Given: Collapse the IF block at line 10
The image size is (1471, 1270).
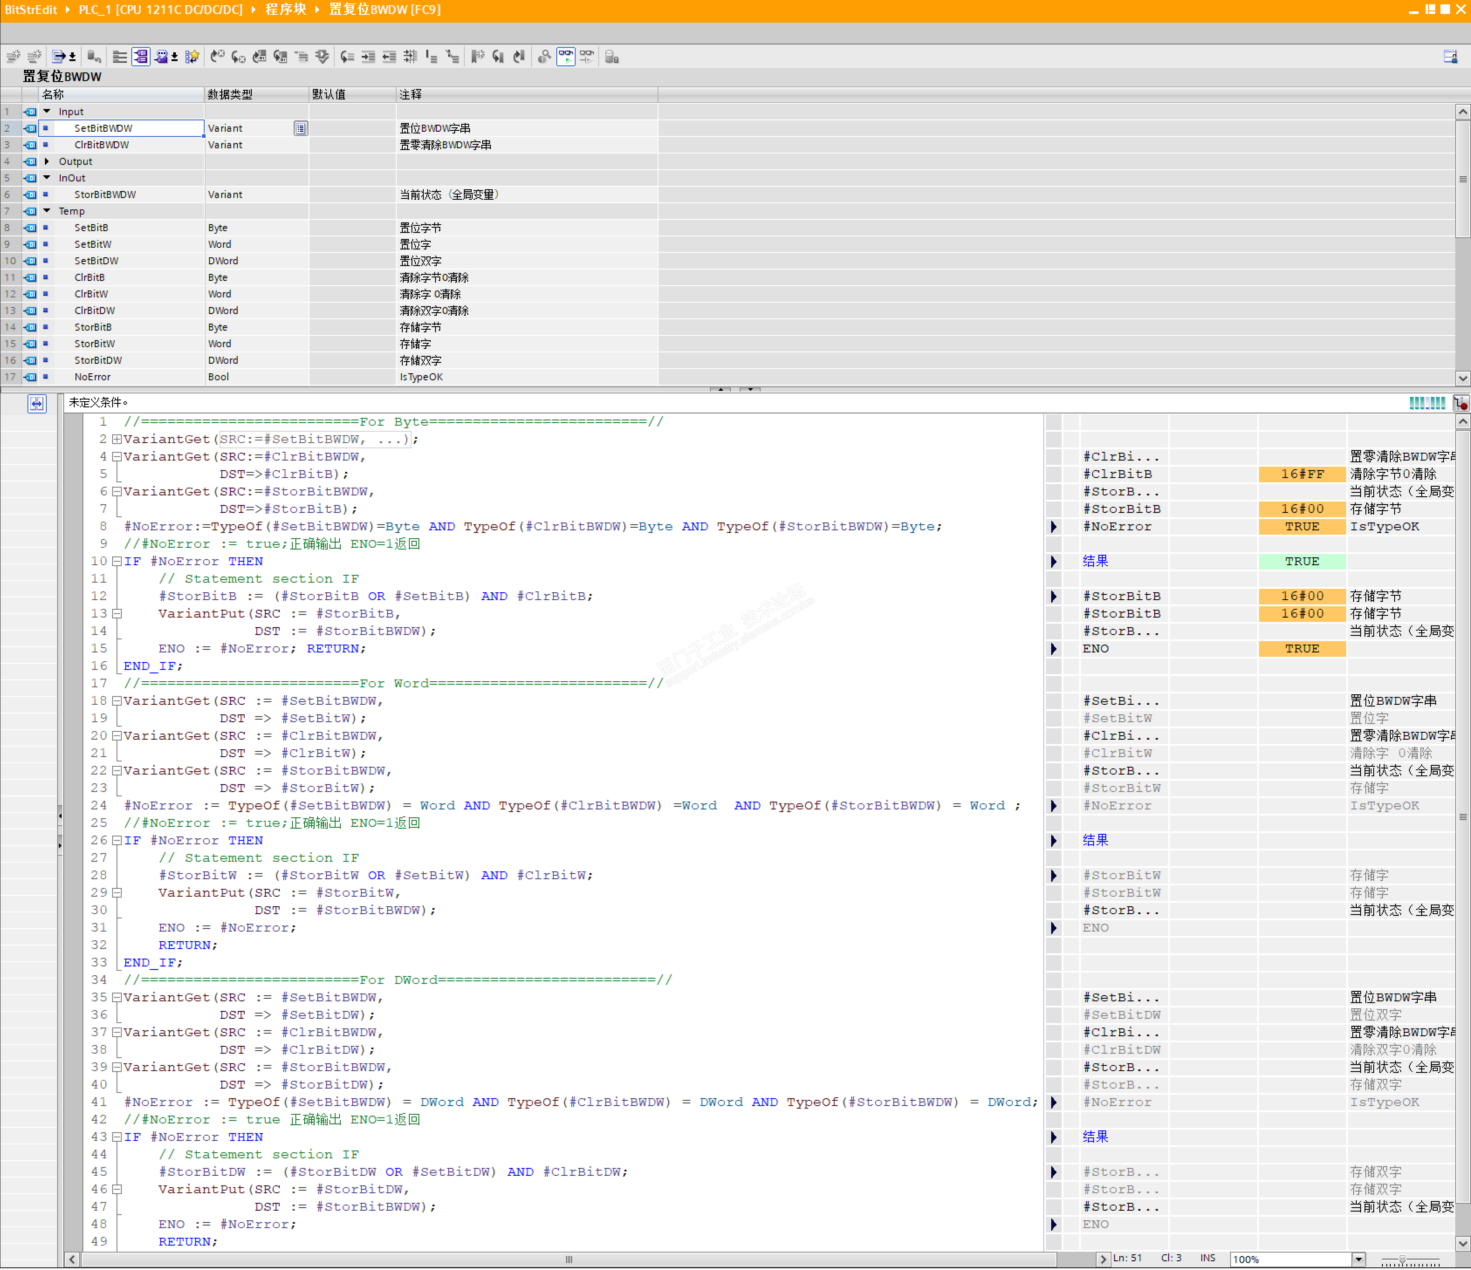Looking at the screenshot, I should (117, 562).
